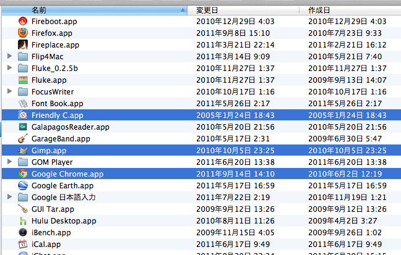Click the Fluke_0.2.5b folder name
The height and width of the screenshot is (255, 401).
pyautogui.click(x=54, y=69)
